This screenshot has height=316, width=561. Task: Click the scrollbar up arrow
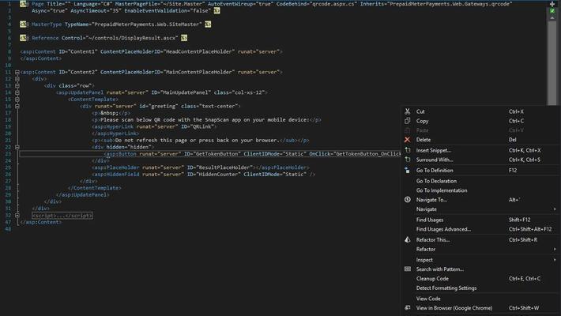(x=552, y=18)
